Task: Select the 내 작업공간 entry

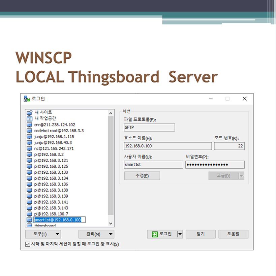Action: [x=45, y=118]
